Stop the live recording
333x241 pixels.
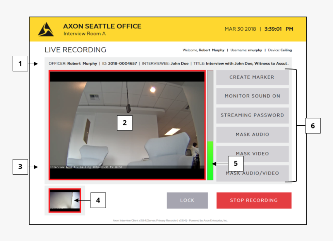click(x=254, y=200)
